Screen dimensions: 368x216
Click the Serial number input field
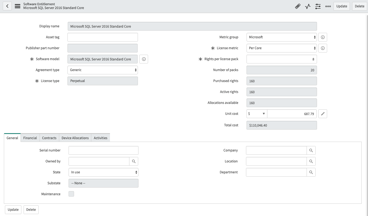tap(103, 150)
